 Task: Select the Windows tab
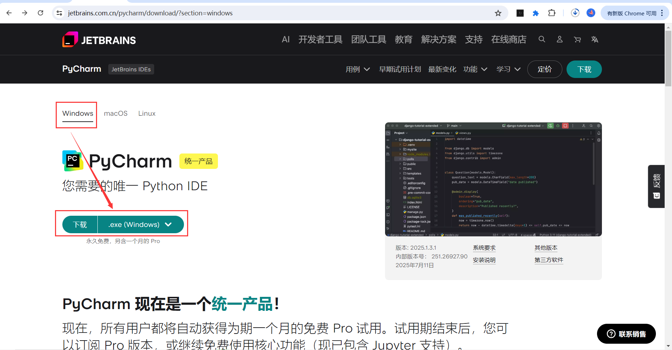(78, 114)
